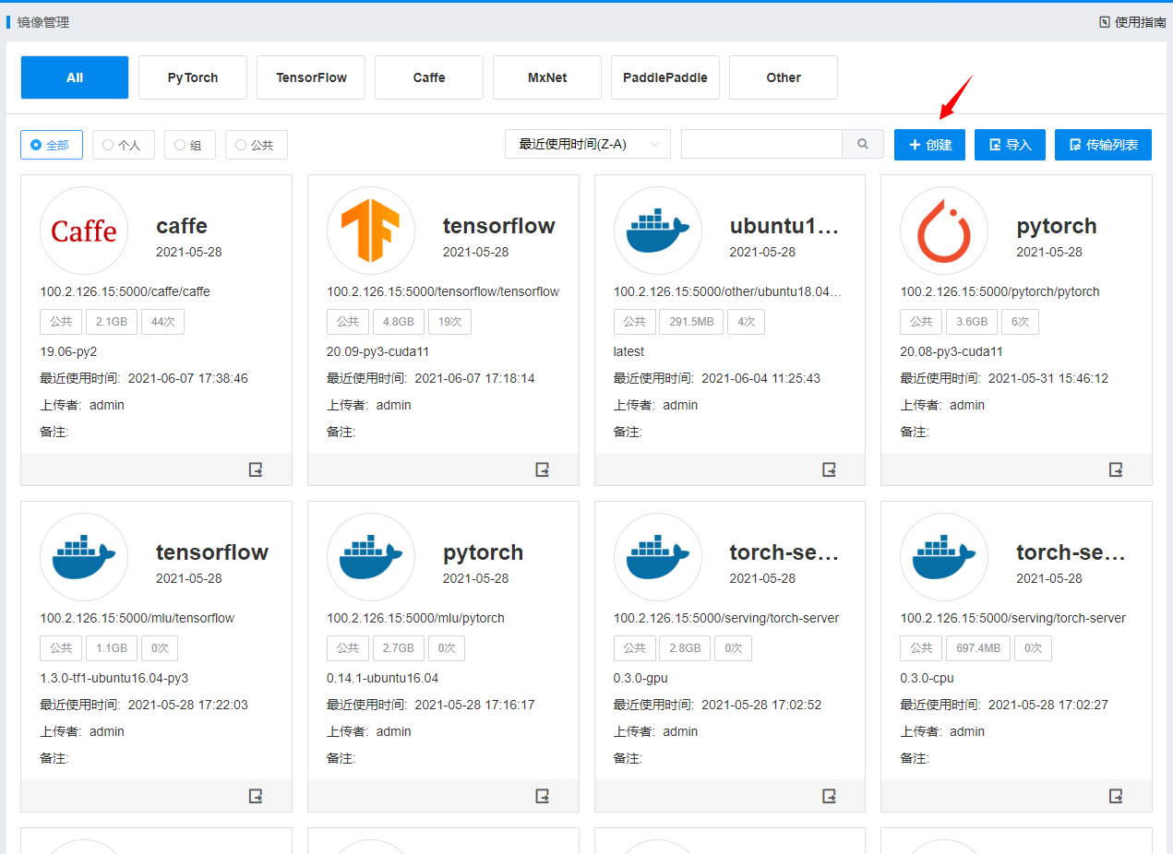Click the search magnifier icon
The height and width of the screenshot is (854, 1173).
tap(863, 145)
